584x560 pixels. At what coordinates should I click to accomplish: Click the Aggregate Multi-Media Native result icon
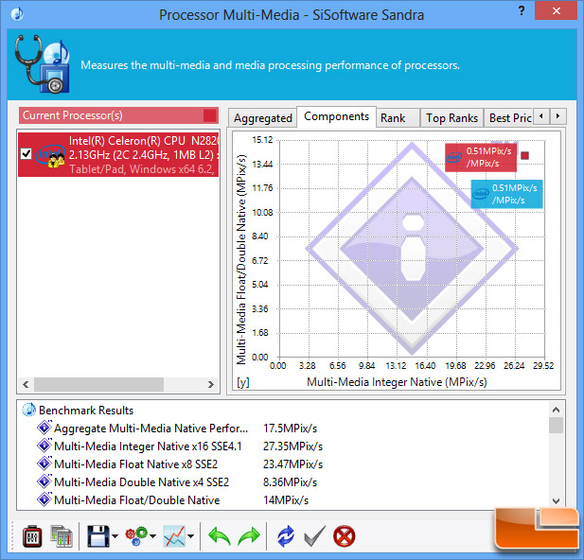point(44,428)
